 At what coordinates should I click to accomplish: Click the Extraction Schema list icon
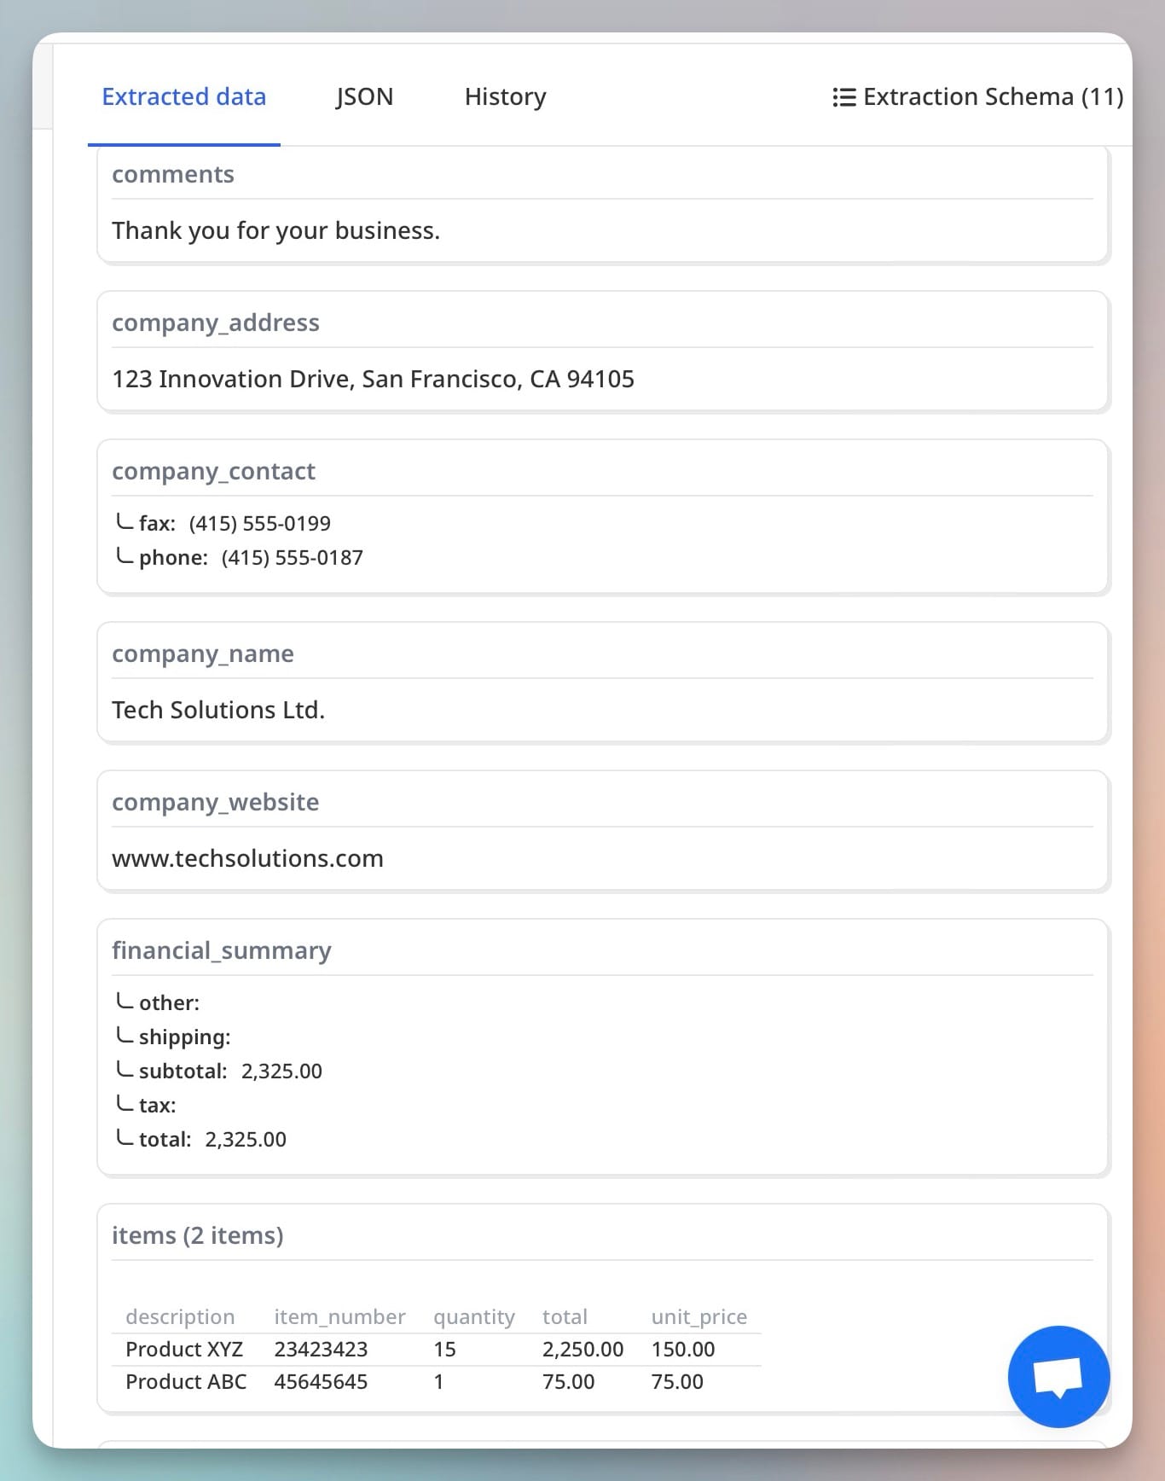843,97
